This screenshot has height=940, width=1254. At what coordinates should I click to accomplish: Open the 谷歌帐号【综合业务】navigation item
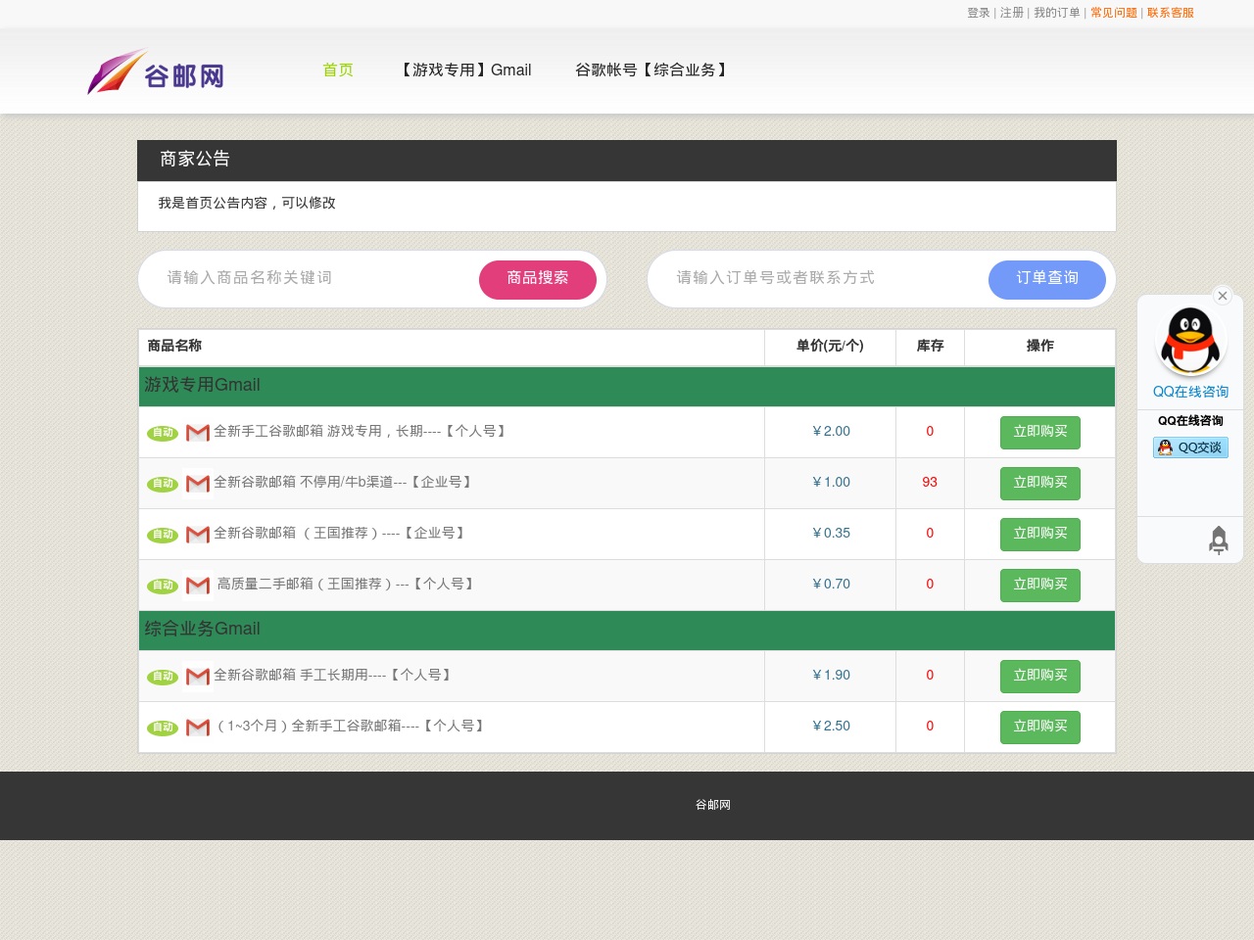[652, 70]
